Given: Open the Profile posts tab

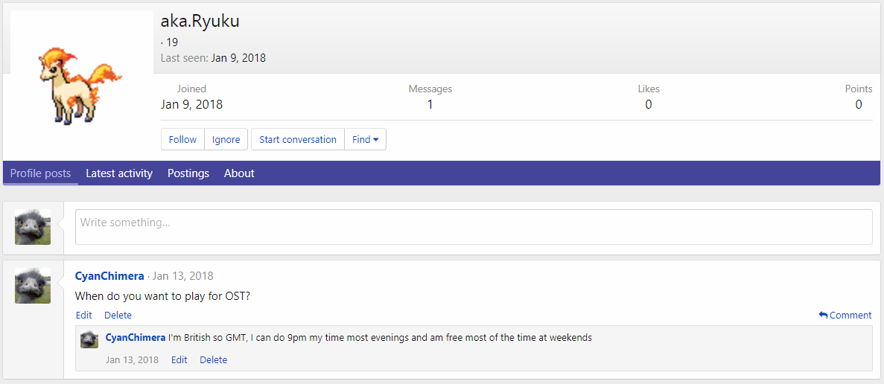Looking at the screenshot, I should (x=40, y=173).
